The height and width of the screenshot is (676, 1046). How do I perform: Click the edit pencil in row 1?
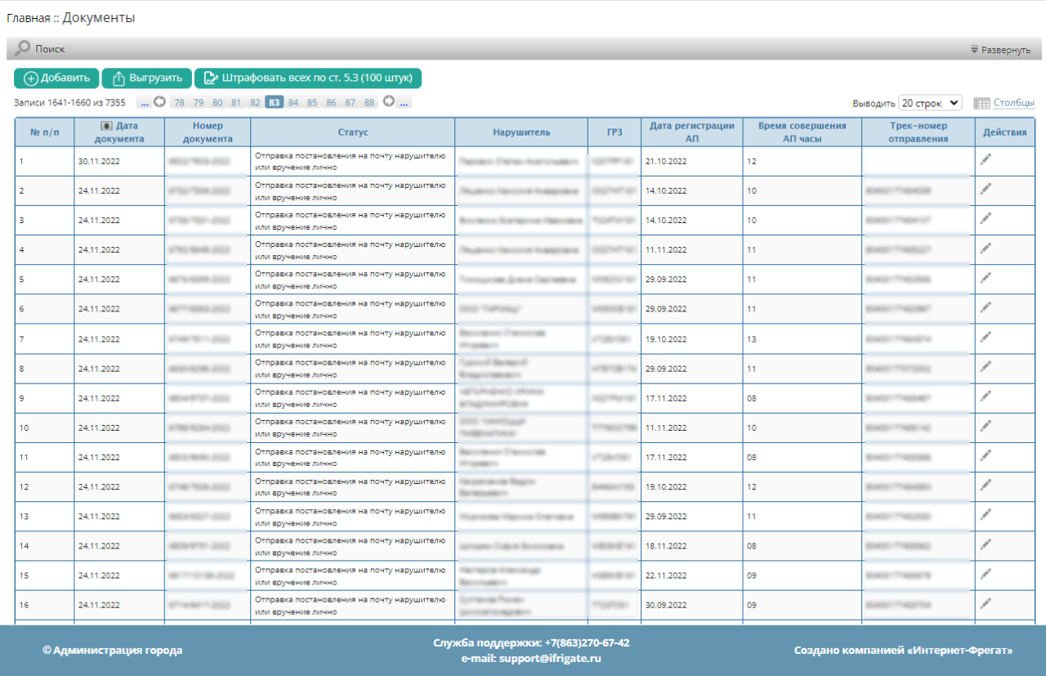tap(986, 160)
